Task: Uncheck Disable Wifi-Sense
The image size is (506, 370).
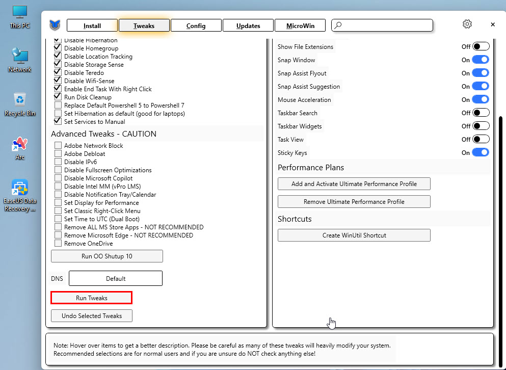Action: pyautogui.click(x=58, y=81)
